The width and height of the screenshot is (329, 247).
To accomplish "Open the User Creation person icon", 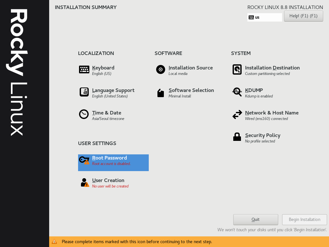I will (85, 182).
